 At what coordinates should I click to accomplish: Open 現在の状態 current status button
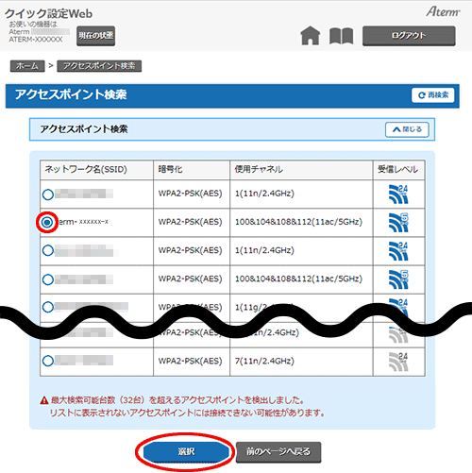click(x=95, y=36)
